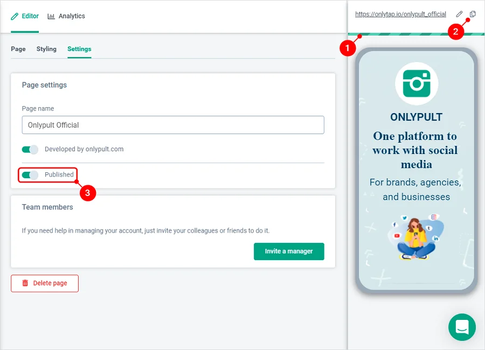Open the onlytap.io/onlypult_official link
Screen dimensions: 485x350
coord(400,14)
